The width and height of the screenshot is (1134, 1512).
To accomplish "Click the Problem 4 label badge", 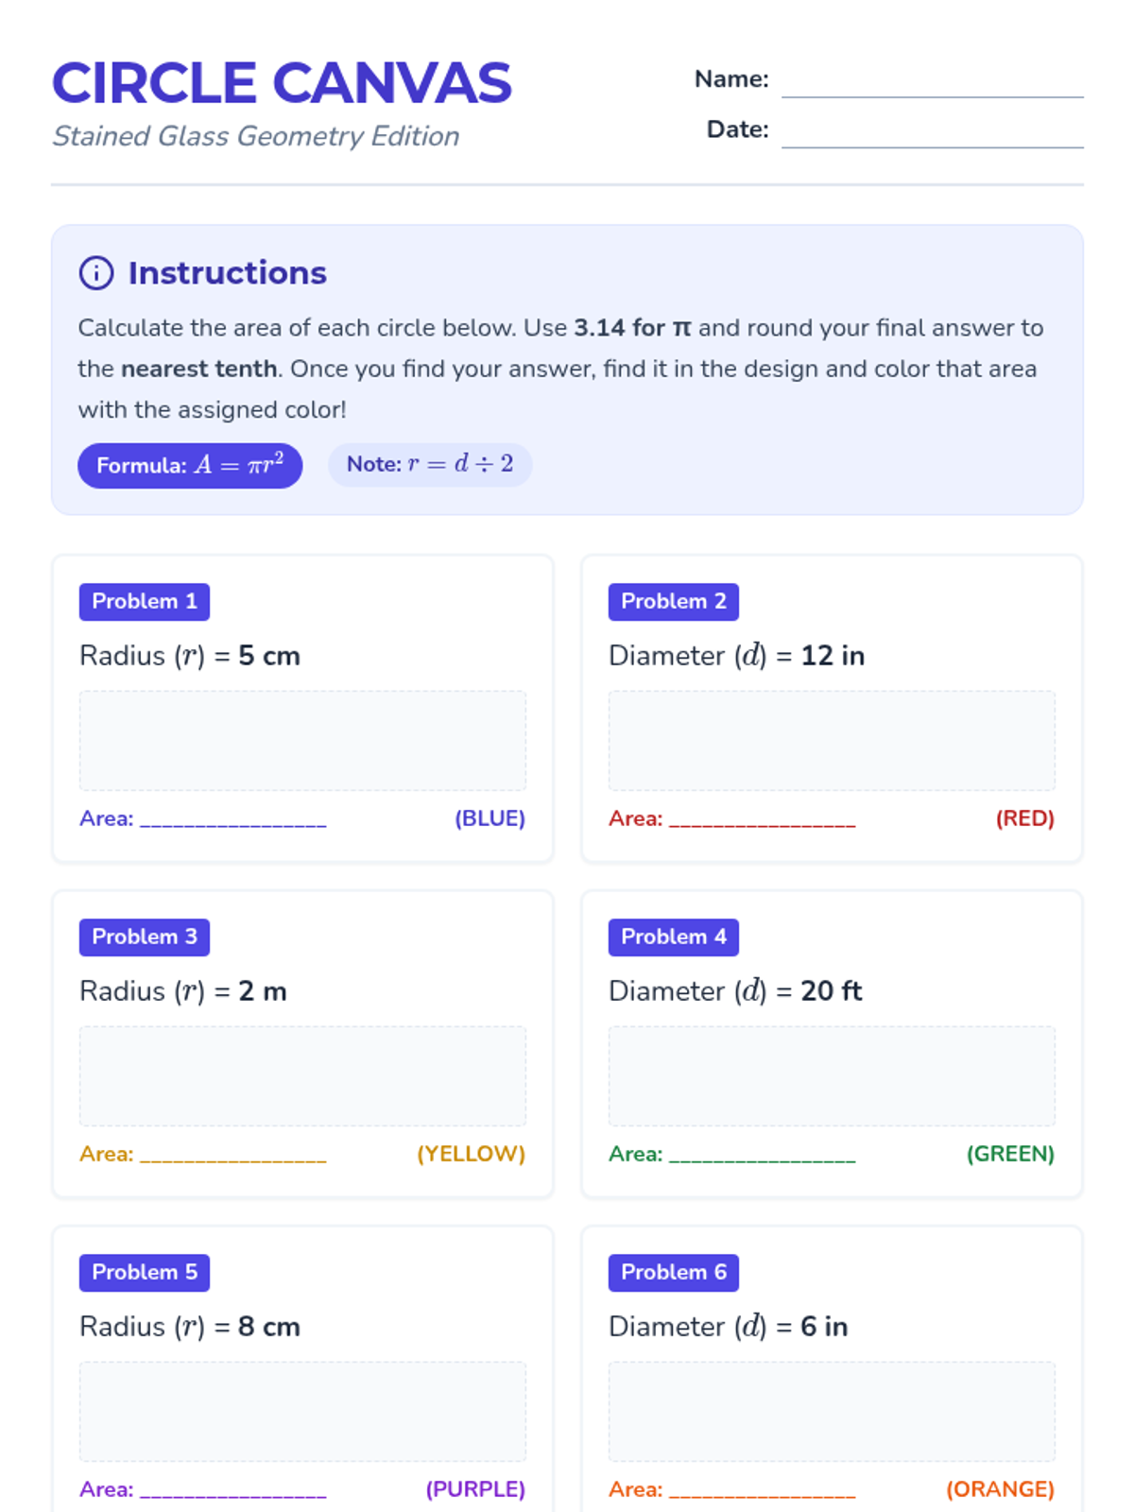I will [674, 937].
